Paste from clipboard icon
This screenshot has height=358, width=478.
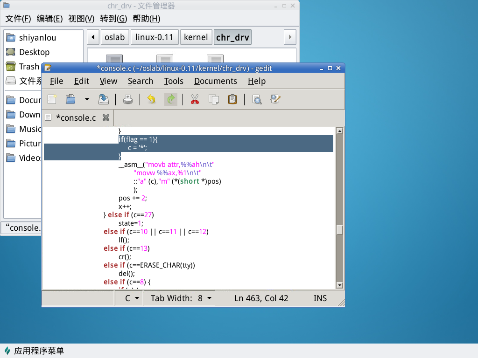click(x=232, y=99)
